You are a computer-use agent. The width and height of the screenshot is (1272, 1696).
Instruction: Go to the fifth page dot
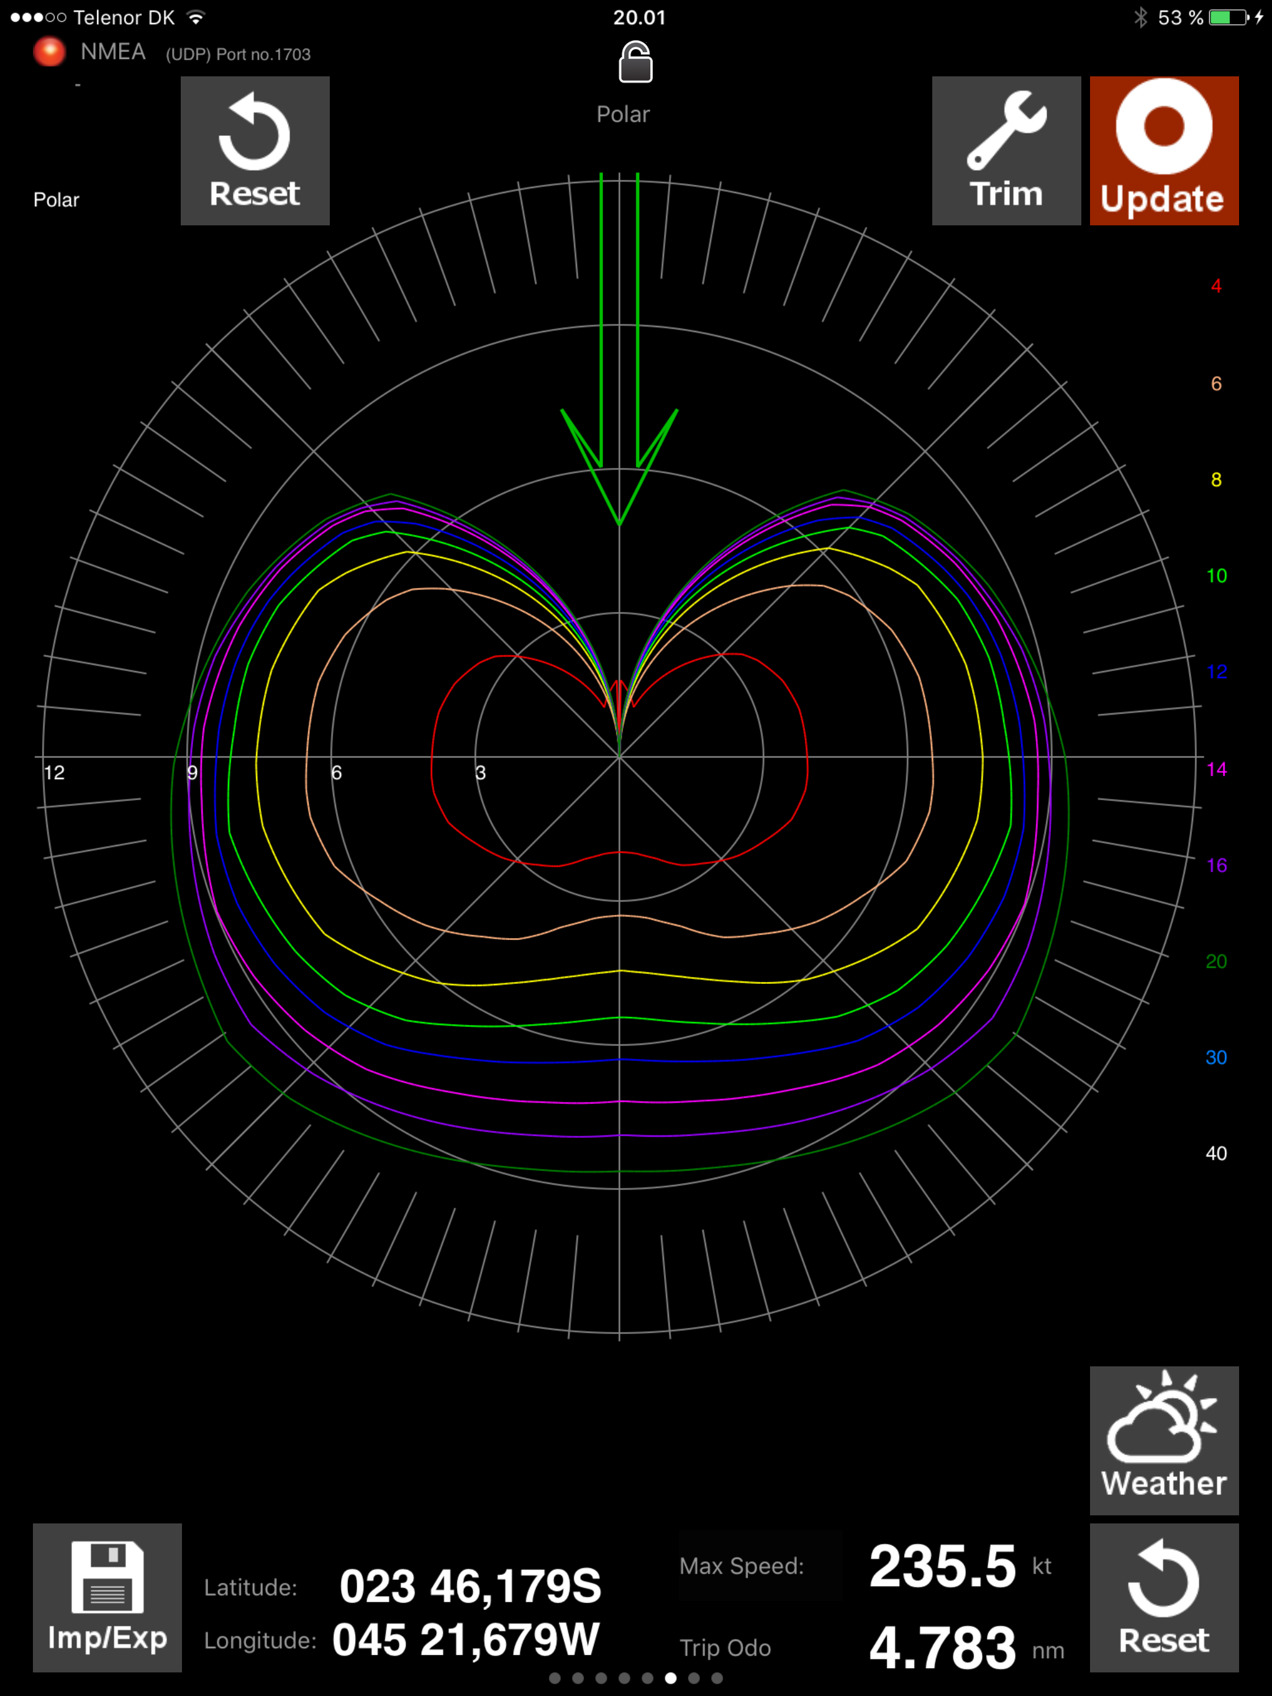coord(647,1679)
